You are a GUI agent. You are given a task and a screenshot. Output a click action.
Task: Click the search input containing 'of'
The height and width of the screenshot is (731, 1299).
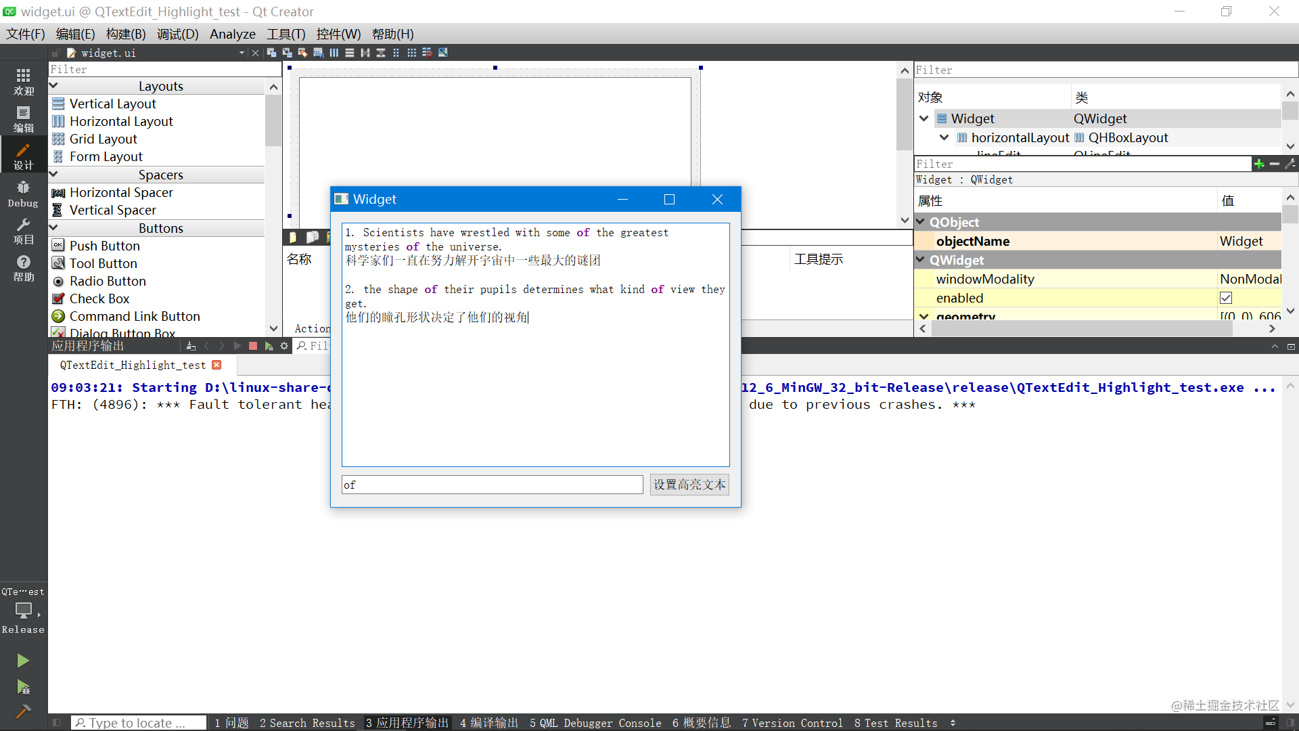click(492, 485)
